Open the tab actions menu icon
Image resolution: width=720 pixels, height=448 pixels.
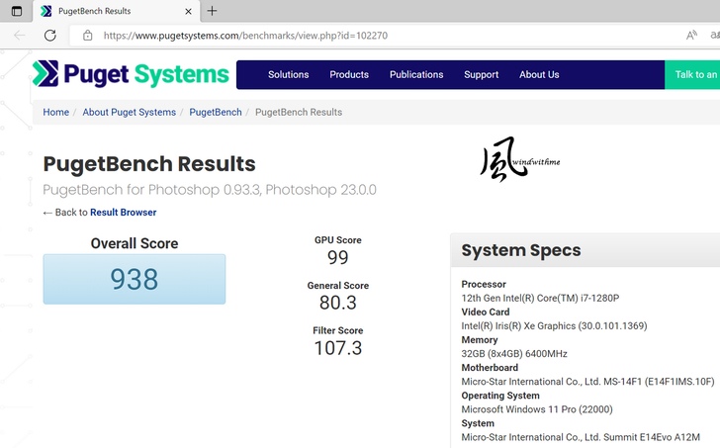pos(16,11)
